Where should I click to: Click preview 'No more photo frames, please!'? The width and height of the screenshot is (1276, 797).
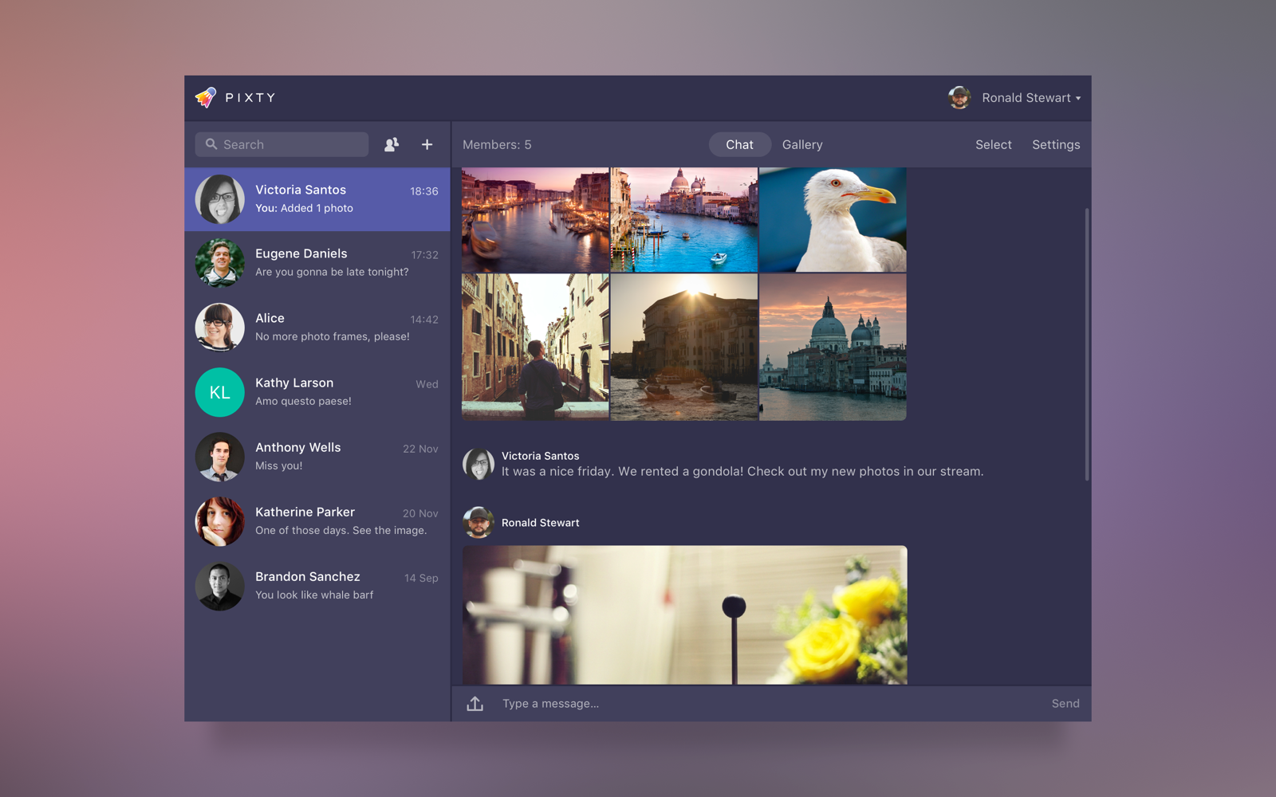pyautogui.click(x=333, y=336)
